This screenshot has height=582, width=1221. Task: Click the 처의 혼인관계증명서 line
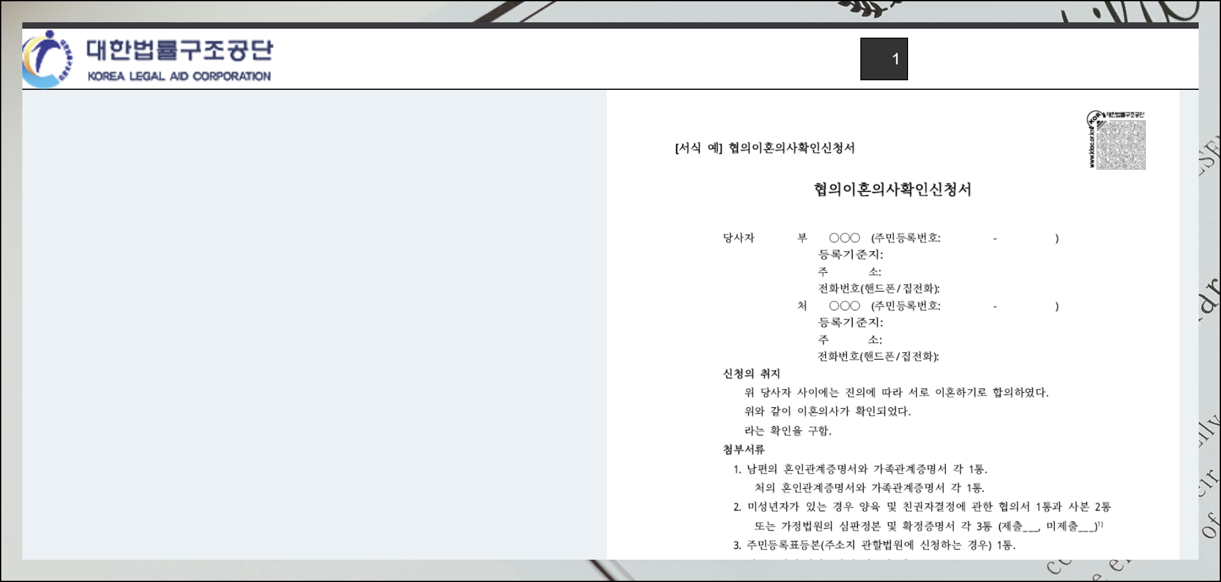pos(870,488)
